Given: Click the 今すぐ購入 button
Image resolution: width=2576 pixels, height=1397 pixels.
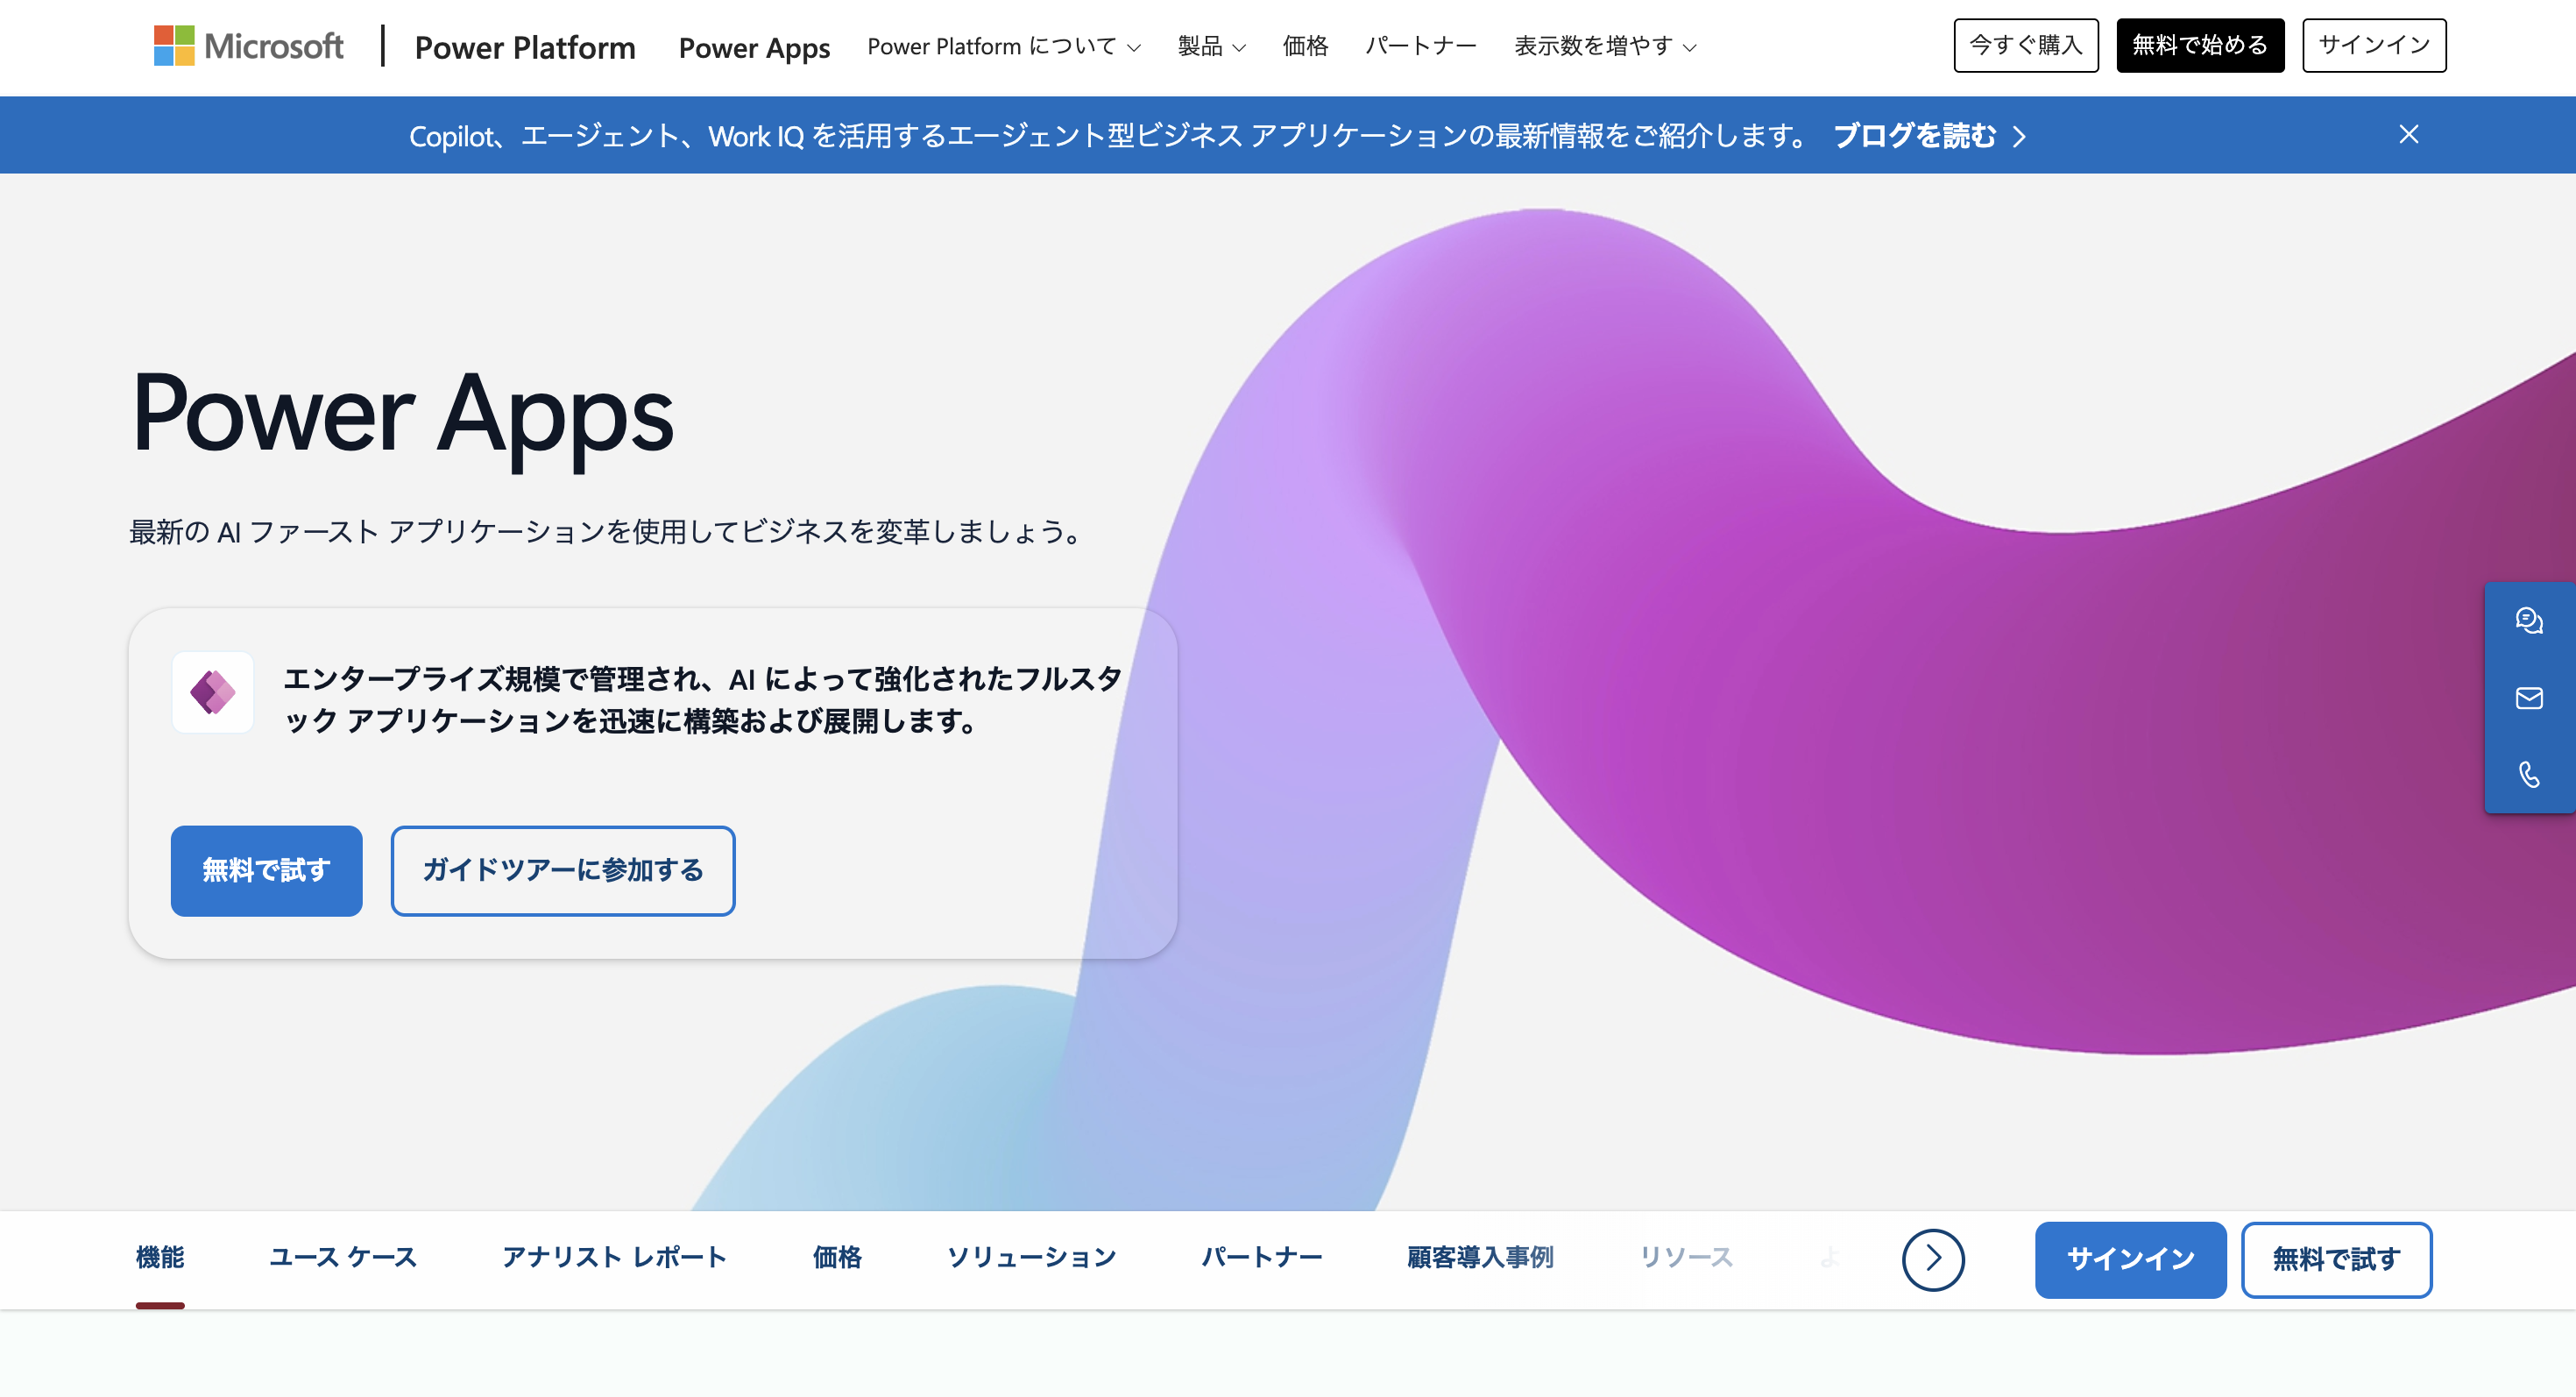Looking at the screenshot, I should pos(2026,45).
